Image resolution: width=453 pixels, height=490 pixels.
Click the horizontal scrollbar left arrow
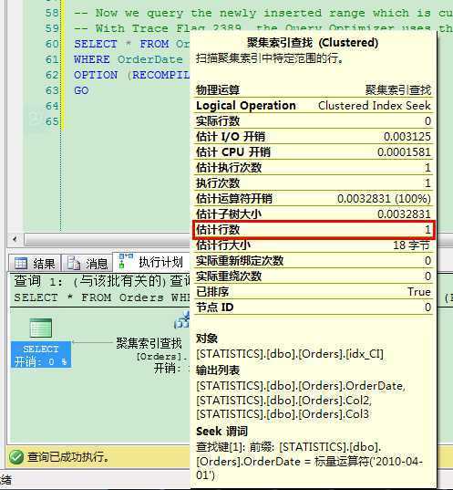(x=15, y=239)
